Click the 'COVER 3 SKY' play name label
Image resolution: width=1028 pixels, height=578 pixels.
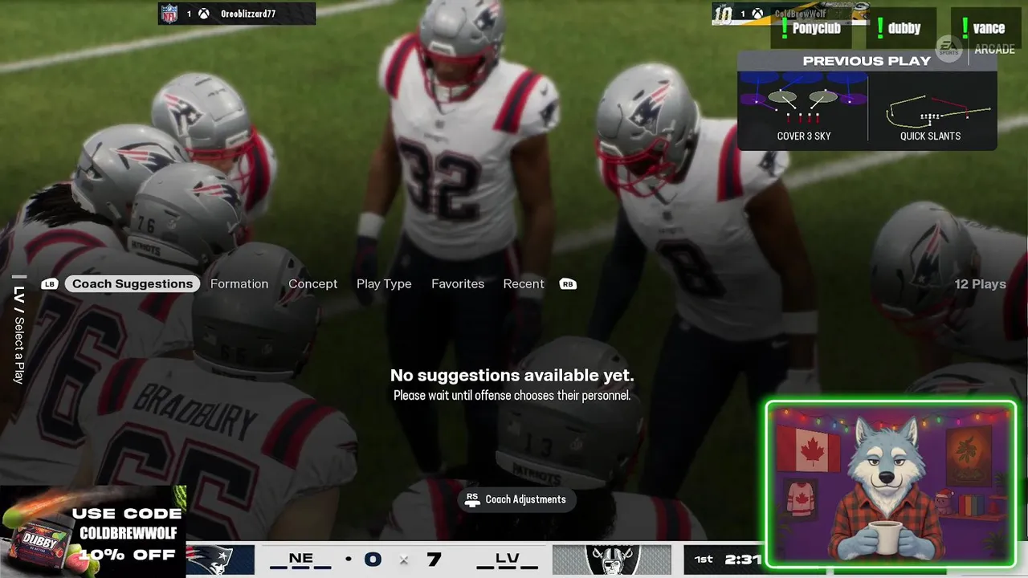tap(804, 136)
